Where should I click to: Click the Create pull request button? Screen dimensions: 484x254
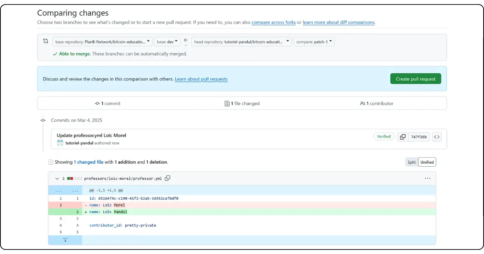(x=416, y=79)
